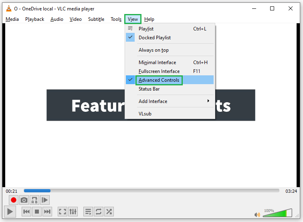The width and height of the screenshot is (303, 222).
Task: Step forward frame by frame
Action: pos(45,200)
